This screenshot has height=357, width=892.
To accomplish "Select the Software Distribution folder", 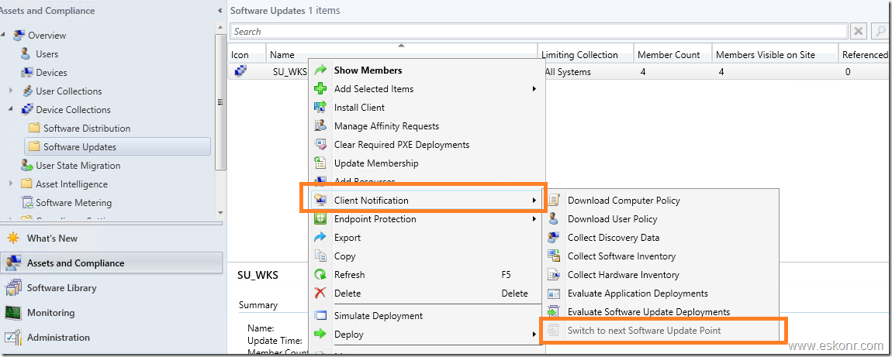I will point(86,129).
